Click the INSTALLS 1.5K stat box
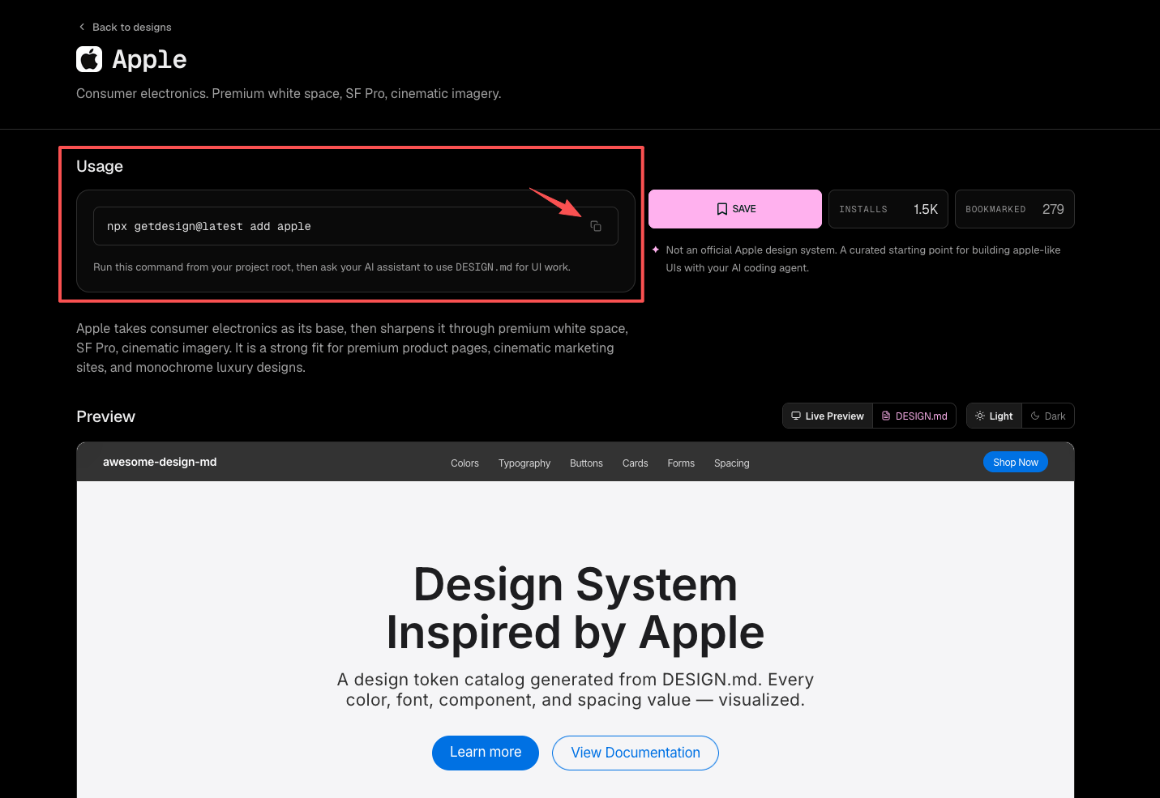Image resolution: width=1160 pixels, height=798 pixels. point(888,209)
